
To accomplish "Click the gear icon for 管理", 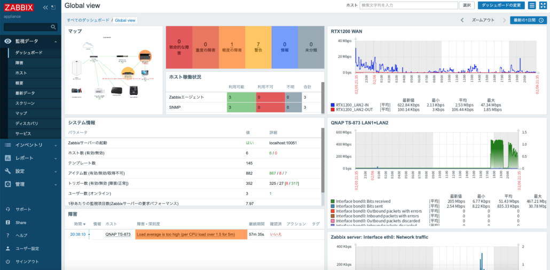I will coord(7,184).
